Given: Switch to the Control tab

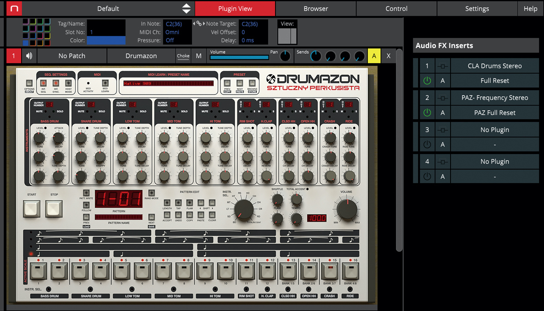Looking at the screenshot, I should tap(396, 9).
